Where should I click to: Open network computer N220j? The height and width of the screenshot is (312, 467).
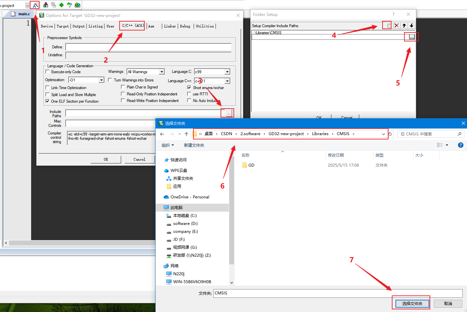click(179, 274)
